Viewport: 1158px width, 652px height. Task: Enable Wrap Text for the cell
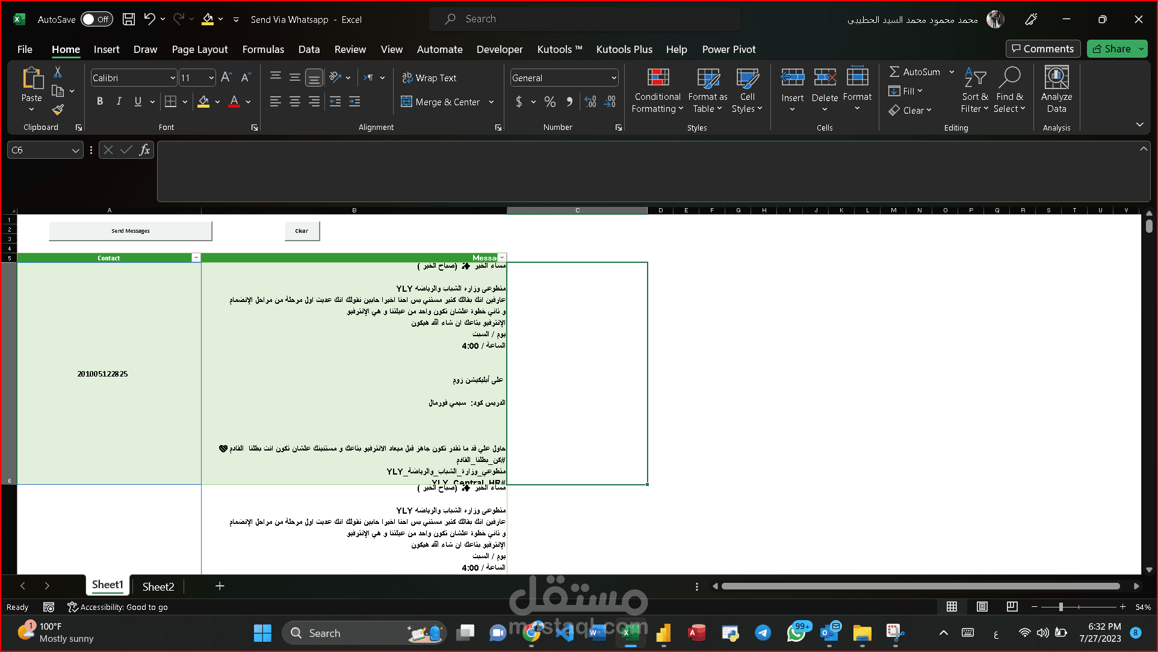click(x=429, y=78)
